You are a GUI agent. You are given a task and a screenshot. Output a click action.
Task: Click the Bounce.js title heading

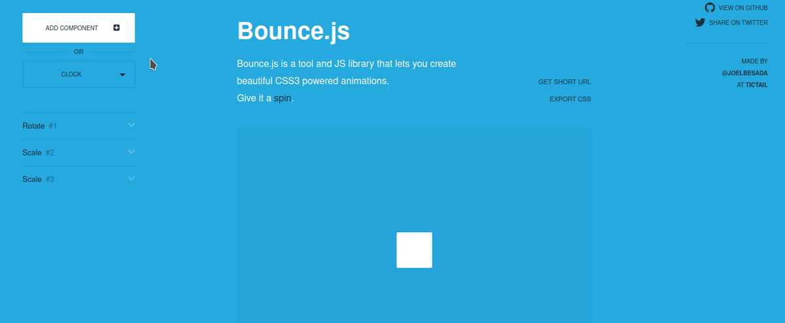(293, 31)
